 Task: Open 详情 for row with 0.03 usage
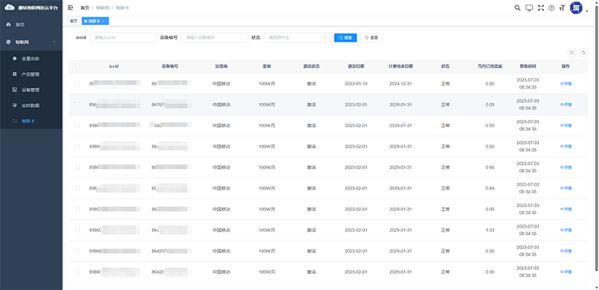coord(565,105)
